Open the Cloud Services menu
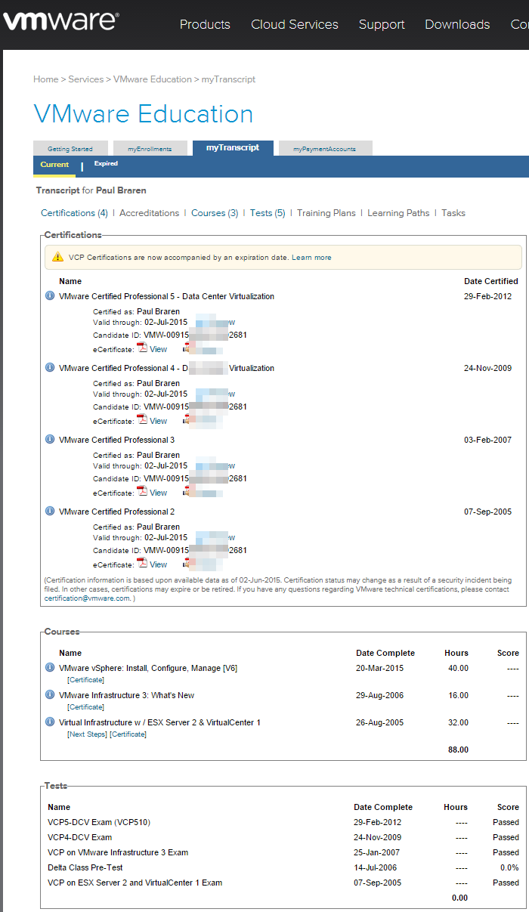The height and width of the screenshot is (912, 529). tap(295, 24)
